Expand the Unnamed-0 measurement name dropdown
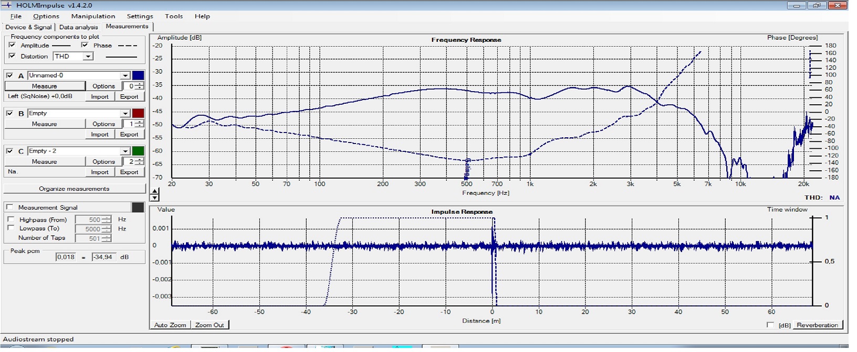Screen dimensions: 857x352 (x=125, y=75)
